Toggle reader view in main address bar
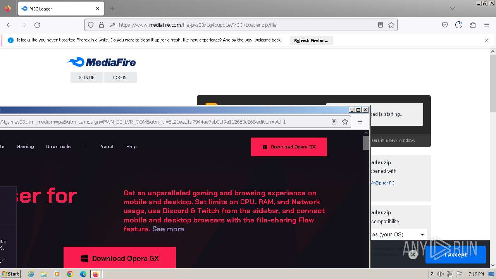This screenshot has height=279, width=496. [x=381, y=25]
